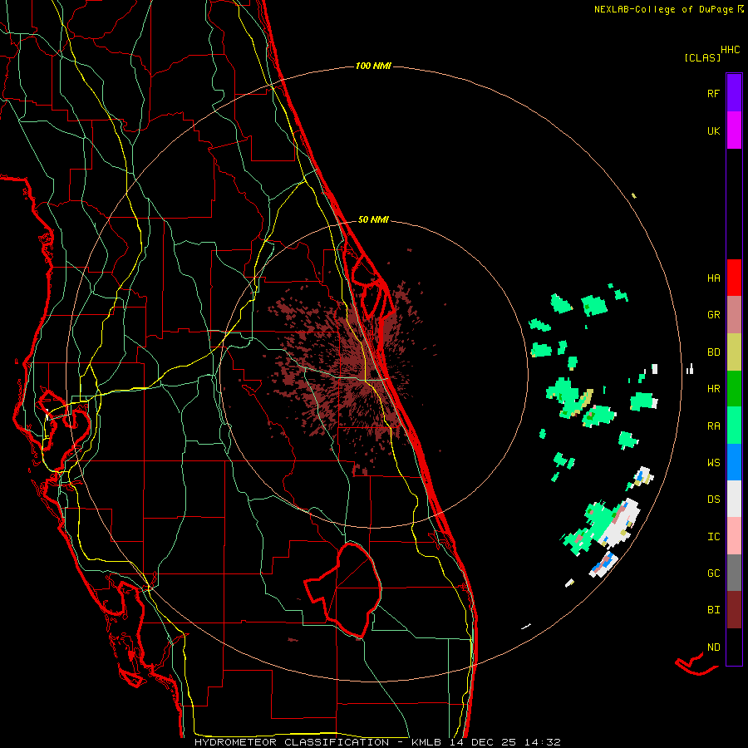
Task: Click the HA legend label text
Action: pos(713,278)
